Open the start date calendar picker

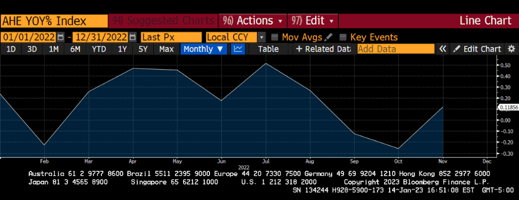[61, 37]
